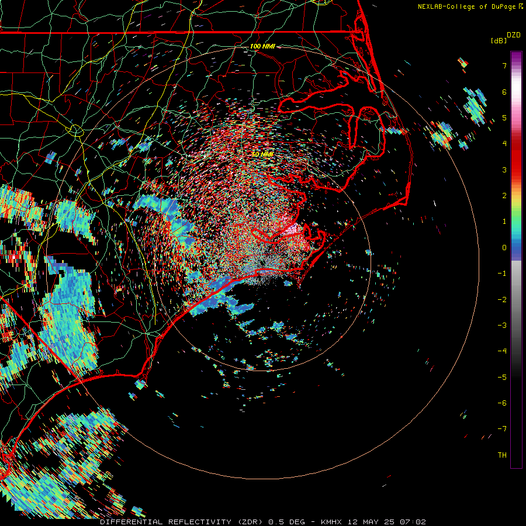526x526 pixels.
Task: Click the -2 value on scale
Action: (x=502, y=300)
